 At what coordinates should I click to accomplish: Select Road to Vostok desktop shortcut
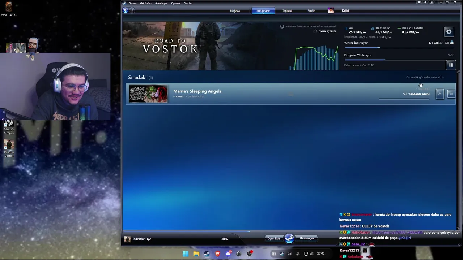pos(9,148)
